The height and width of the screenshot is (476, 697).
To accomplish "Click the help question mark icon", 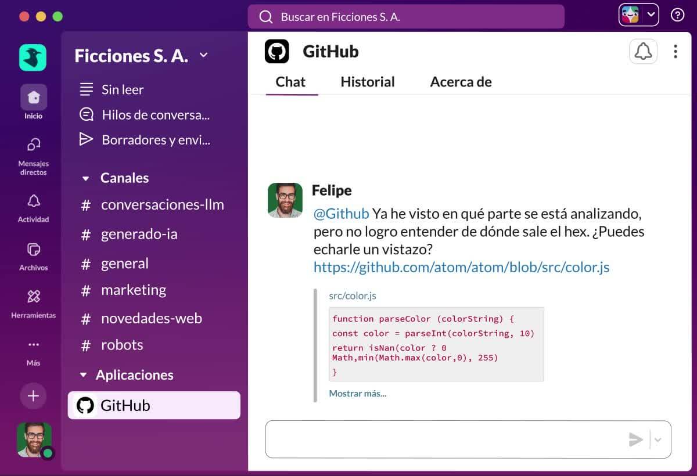I will [677, 16].
